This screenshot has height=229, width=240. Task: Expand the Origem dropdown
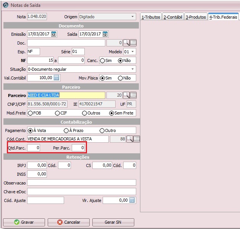pyautogui.click(x=132, y=17)
